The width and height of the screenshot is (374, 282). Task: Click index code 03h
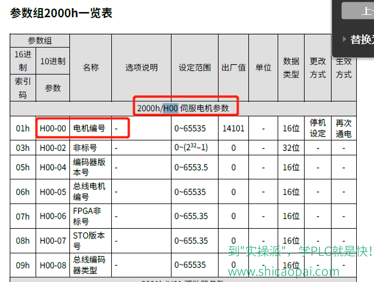[x=23, y=148]
